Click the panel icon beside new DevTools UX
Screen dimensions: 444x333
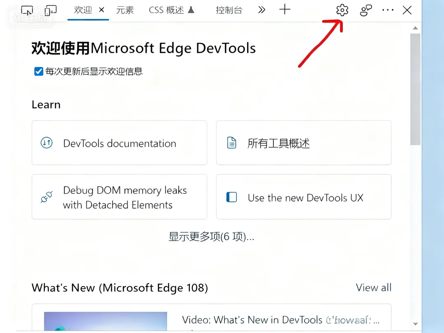[231, 197]
